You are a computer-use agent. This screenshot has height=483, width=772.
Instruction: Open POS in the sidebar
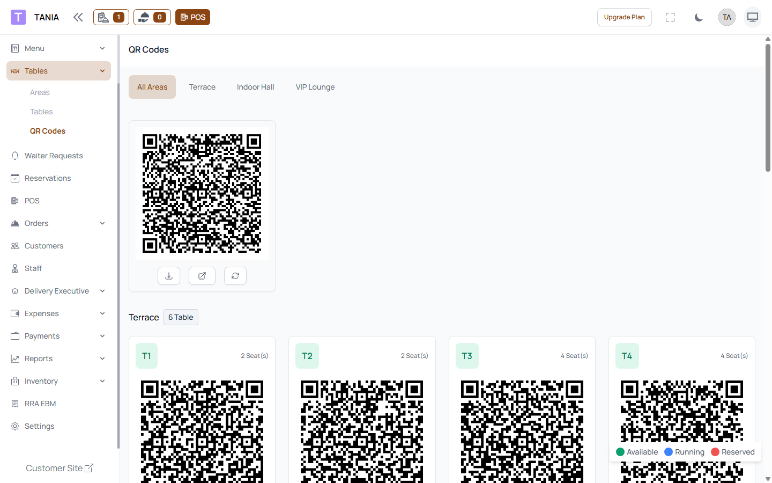pyautogui.click(x=58, y=201)
